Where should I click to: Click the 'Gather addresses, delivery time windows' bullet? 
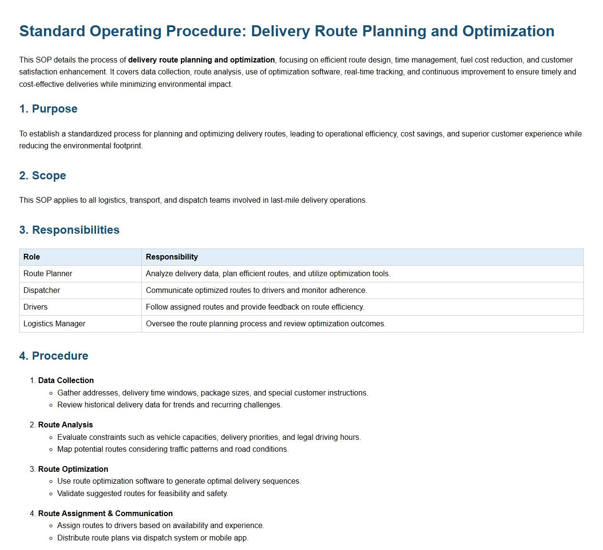212,393
